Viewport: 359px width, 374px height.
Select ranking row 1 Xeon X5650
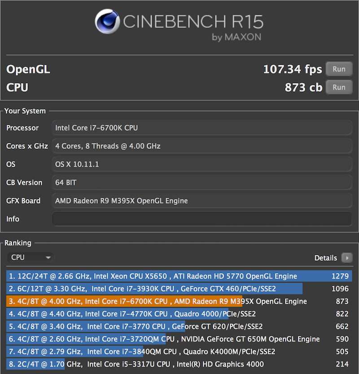179,276
